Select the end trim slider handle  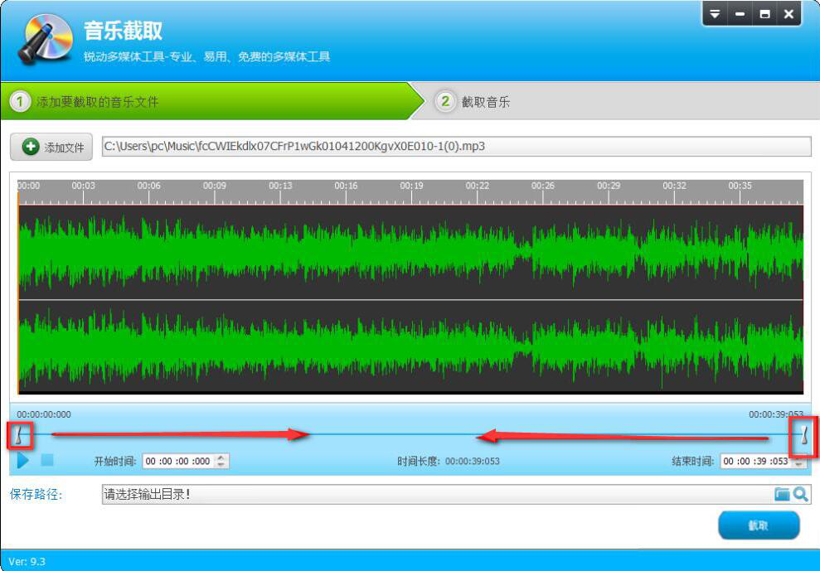pos(804,435)
